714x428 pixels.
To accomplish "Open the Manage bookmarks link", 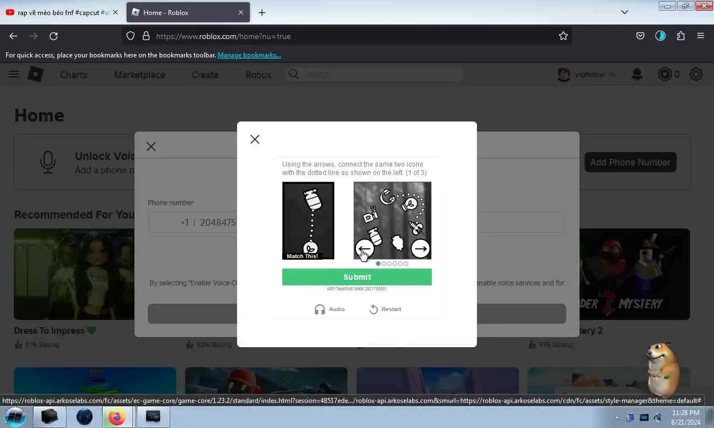I will click(x=249, y=55).
